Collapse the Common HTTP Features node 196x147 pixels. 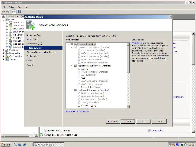72,47
